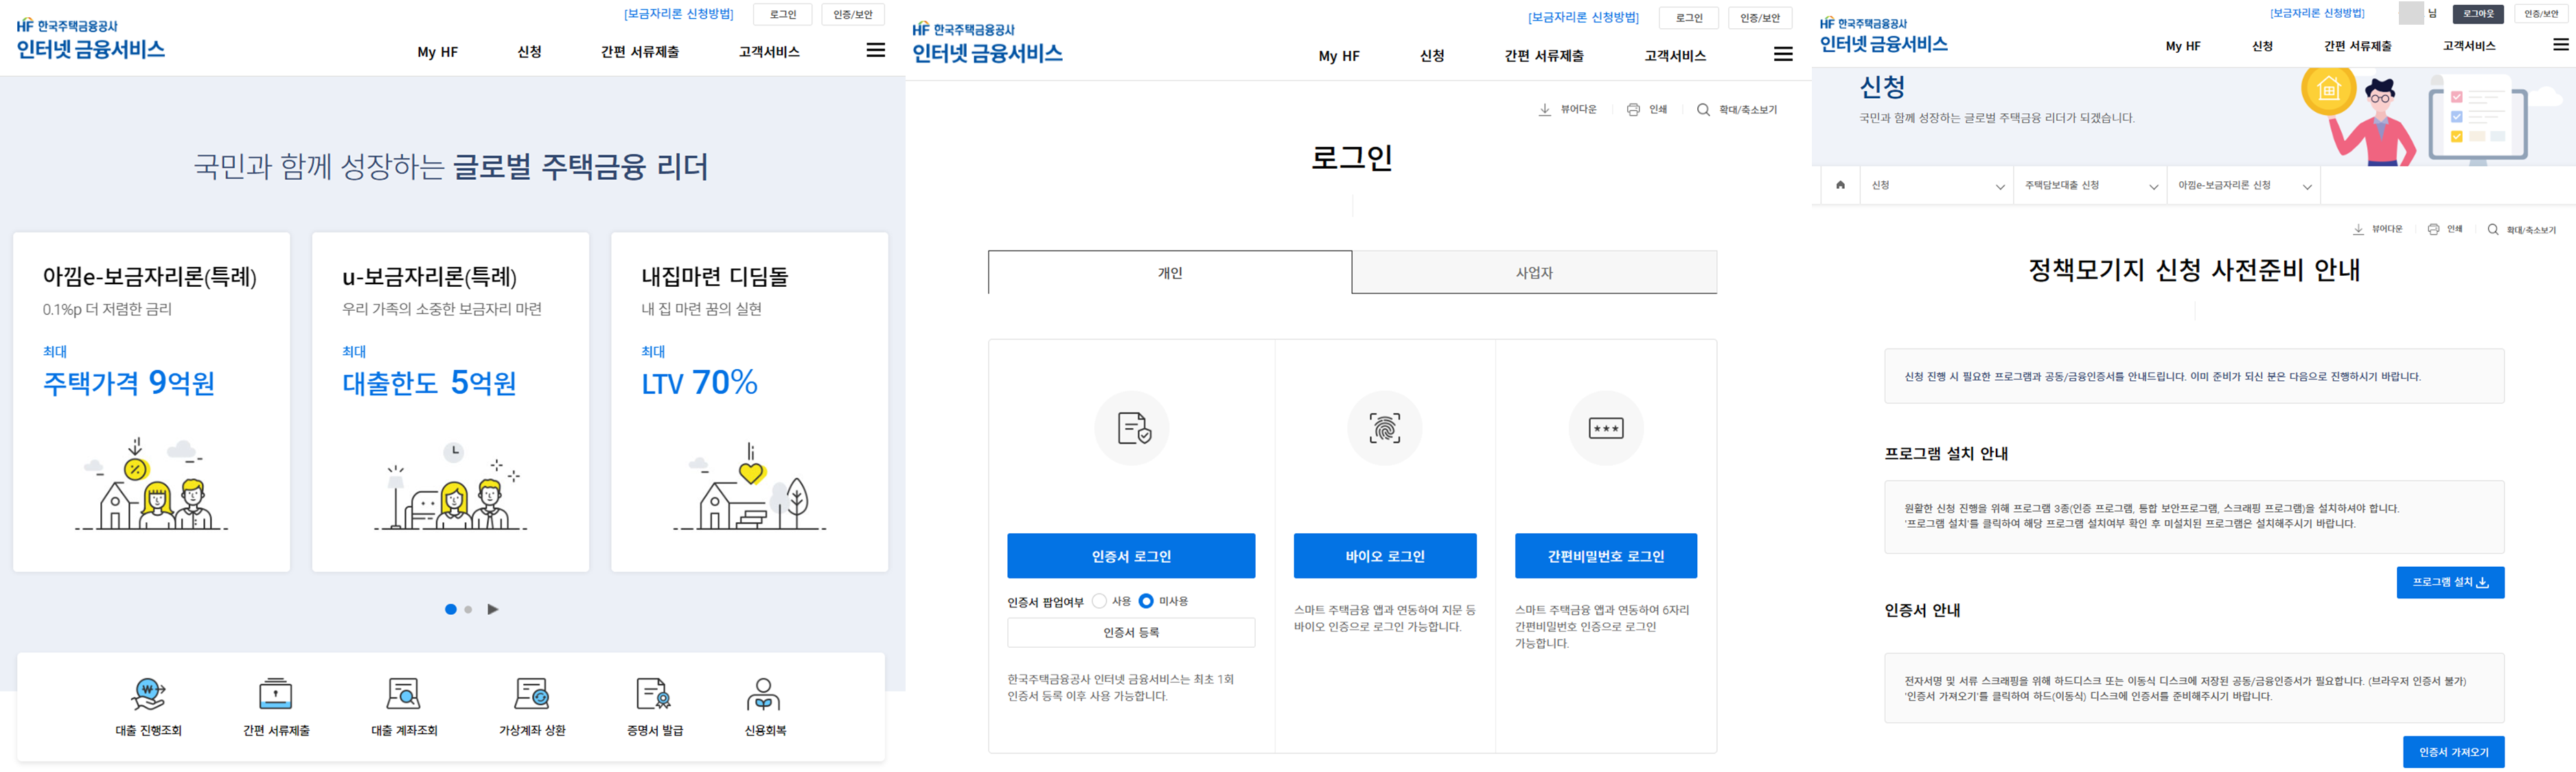
Task: Open 신청 menu in 신청 page header
Action: click(x=2262, y=46)
